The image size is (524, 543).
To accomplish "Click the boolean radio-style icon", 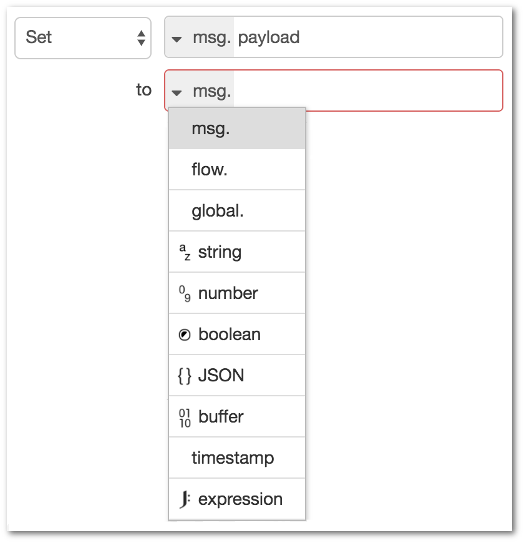I will point(185,335).
